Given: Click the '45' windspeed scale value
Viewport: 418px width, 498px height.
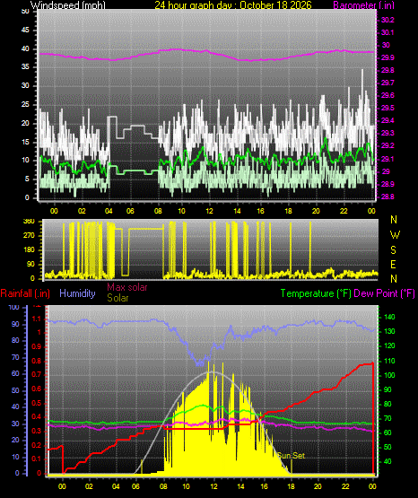Looking at the screenshot, I should tap(25, 30).
